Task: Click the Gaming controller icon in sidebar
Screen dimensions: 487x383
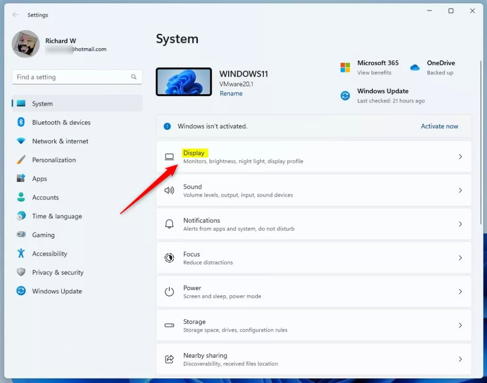Action: [x=21, y=235]
